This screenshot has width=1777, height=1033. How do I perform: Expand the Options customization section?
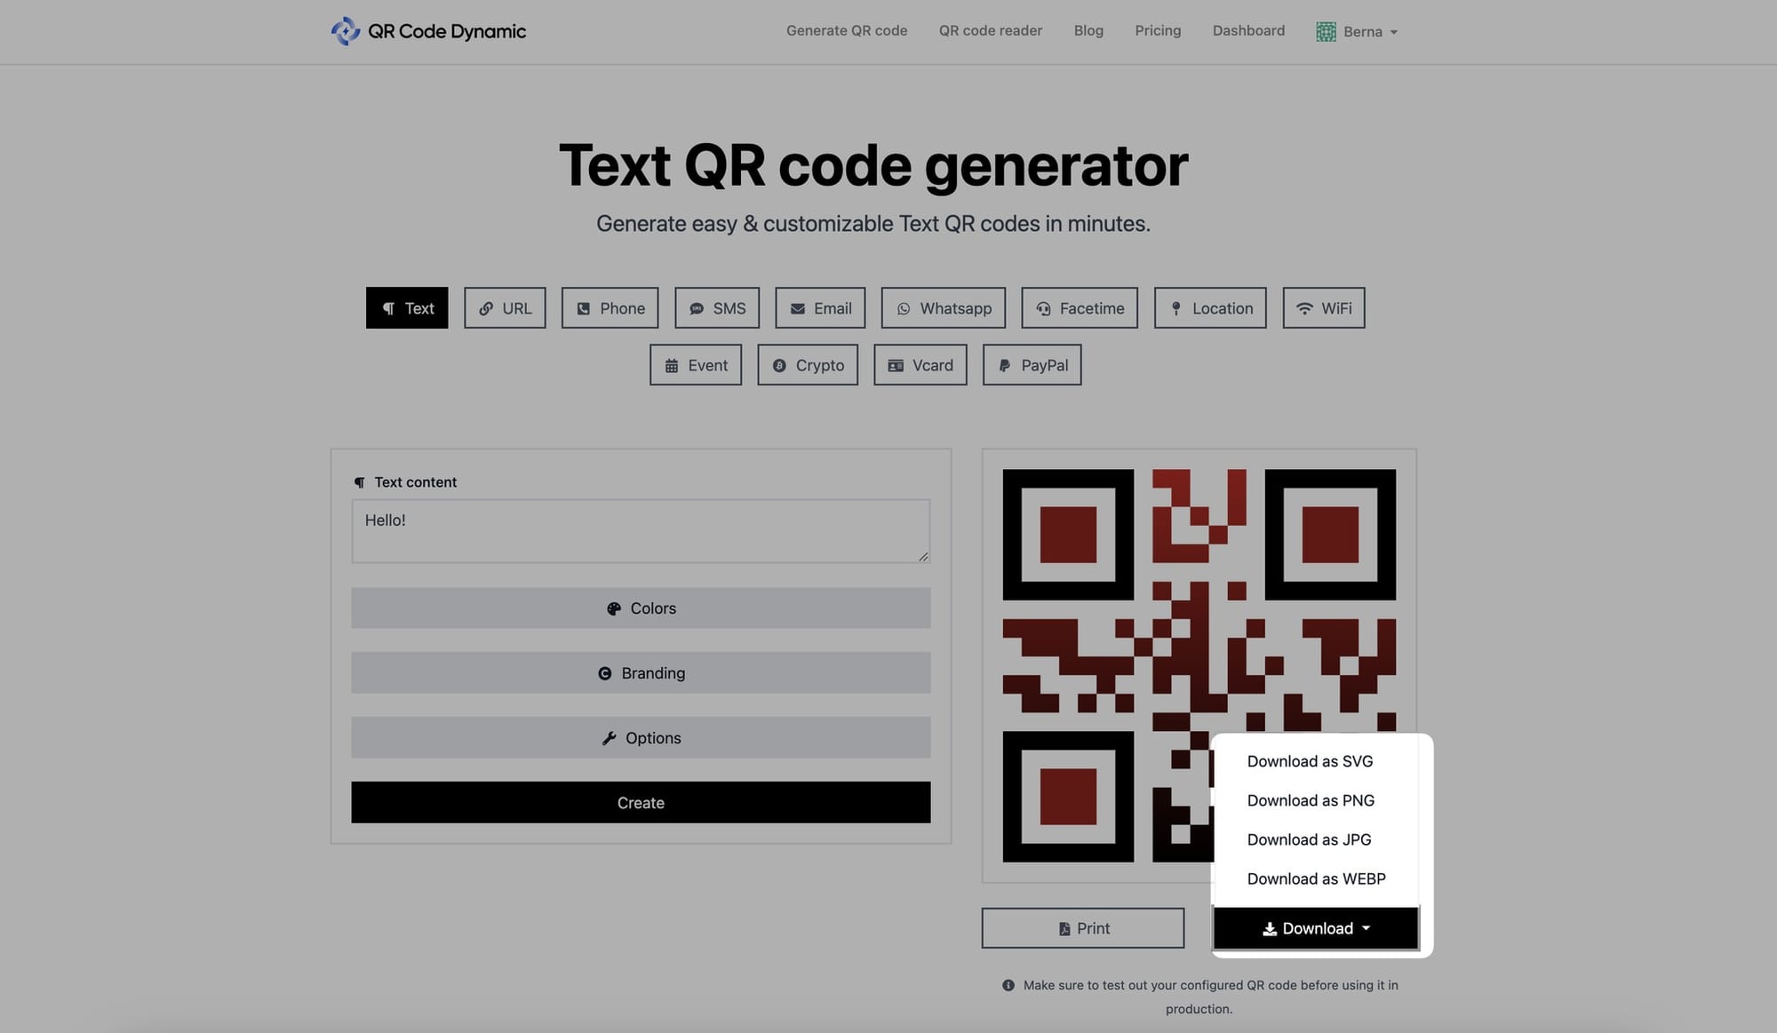tap(641, 736)
